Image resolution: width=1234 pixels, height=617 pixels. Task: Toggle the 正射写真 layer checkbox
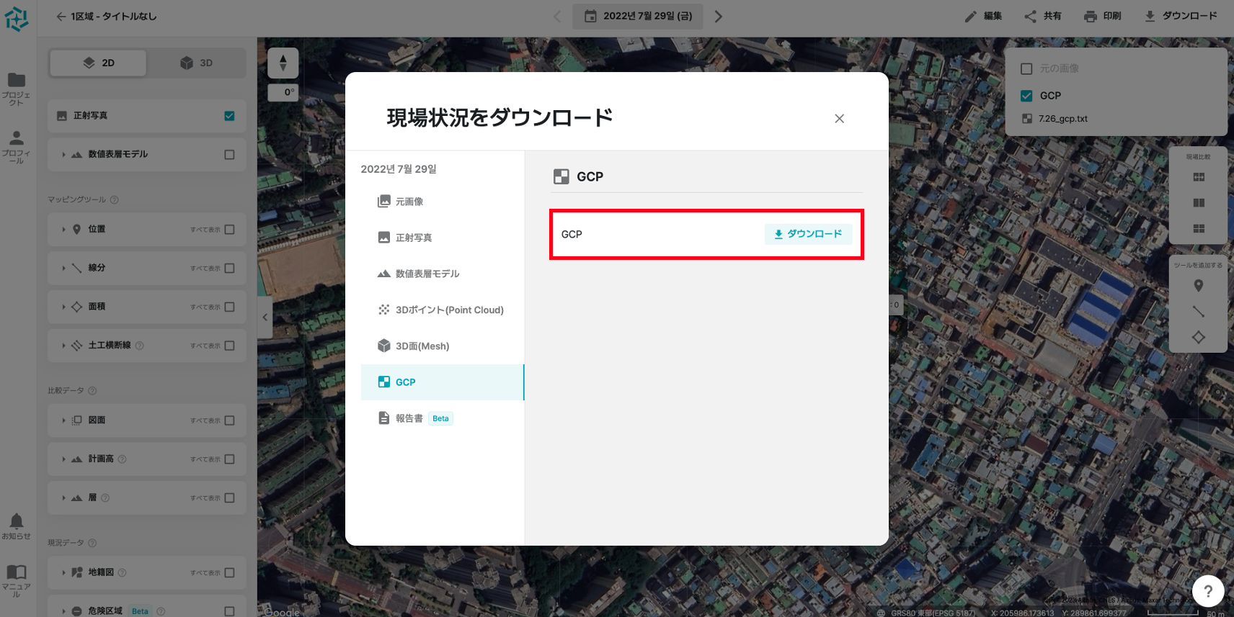click(x=229, y=116)
